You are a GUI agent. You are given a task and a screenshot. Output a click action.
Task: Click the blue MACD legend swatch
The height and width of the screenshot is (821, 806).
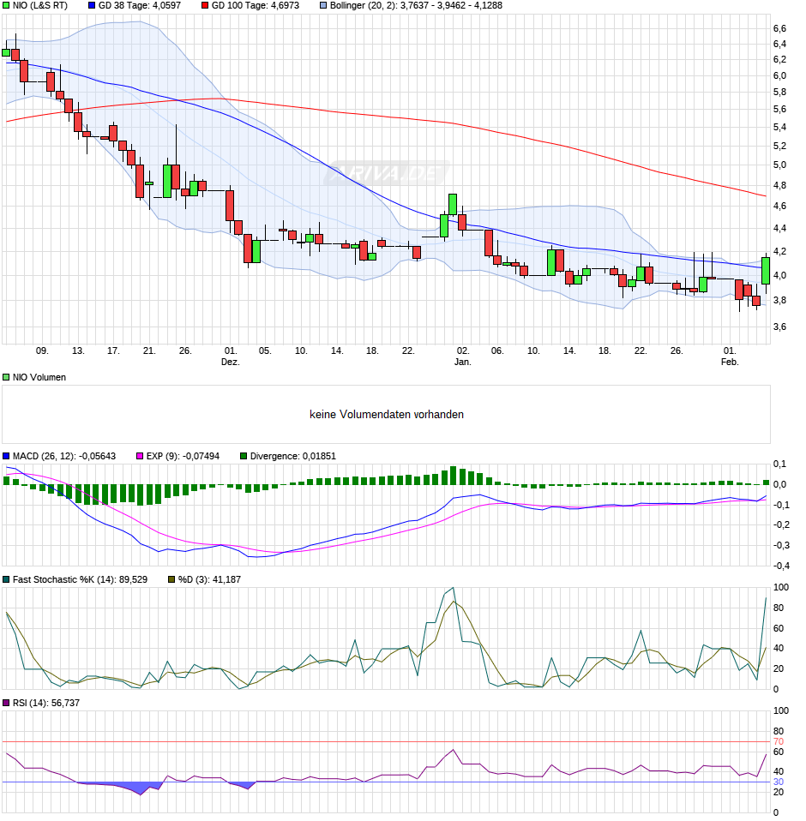(6, 457)
